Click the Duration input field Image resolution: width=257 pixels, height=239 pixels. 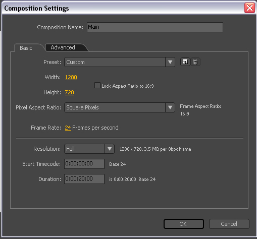(x=84, y=179)
